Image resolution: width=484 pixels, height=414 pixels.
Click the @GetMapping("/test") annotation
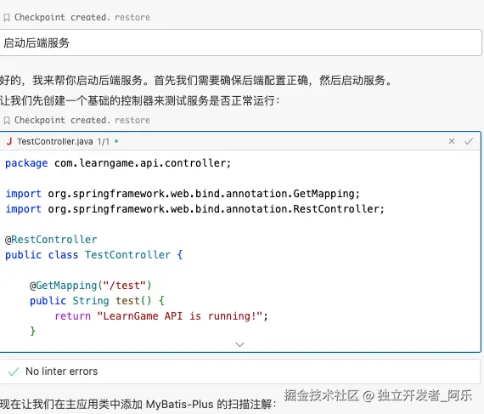(x=91, y=286)
